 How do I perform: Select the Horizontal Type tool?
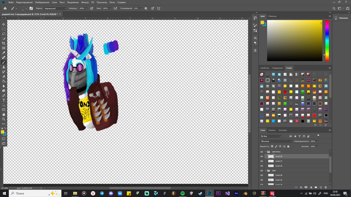4,100
